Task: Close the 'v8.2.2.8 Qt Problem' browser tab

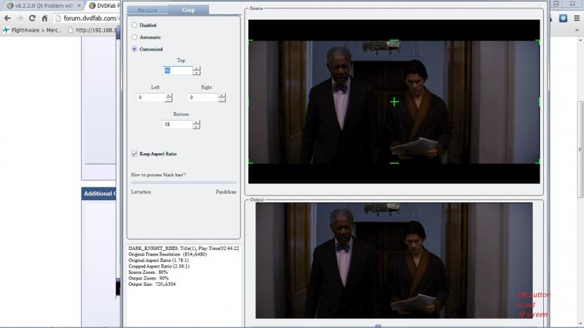Action: (79, 6)
